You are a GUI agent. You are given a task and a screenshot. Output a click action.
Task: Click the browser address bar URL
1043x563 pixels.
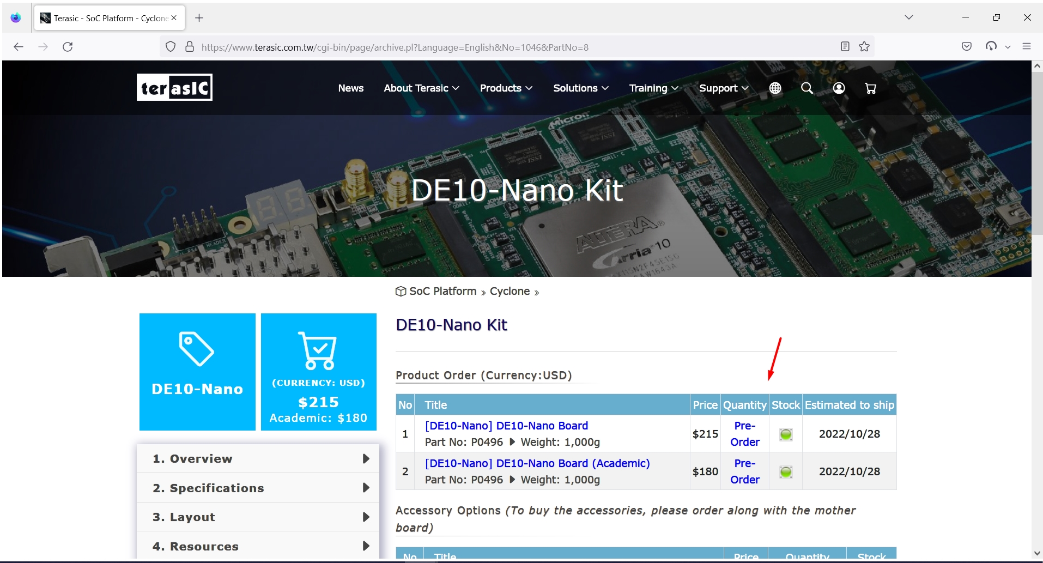coord(395,47)
